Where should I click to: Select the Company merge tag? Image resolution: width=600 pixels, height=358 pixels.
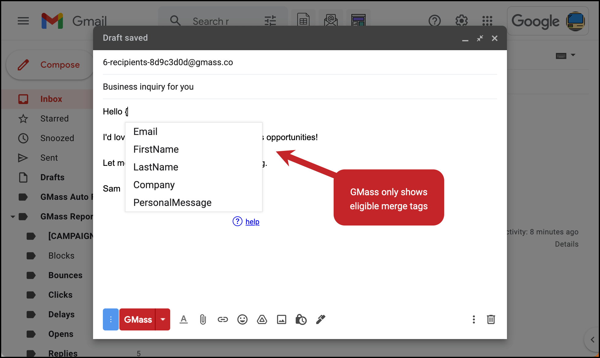[194, 185]
